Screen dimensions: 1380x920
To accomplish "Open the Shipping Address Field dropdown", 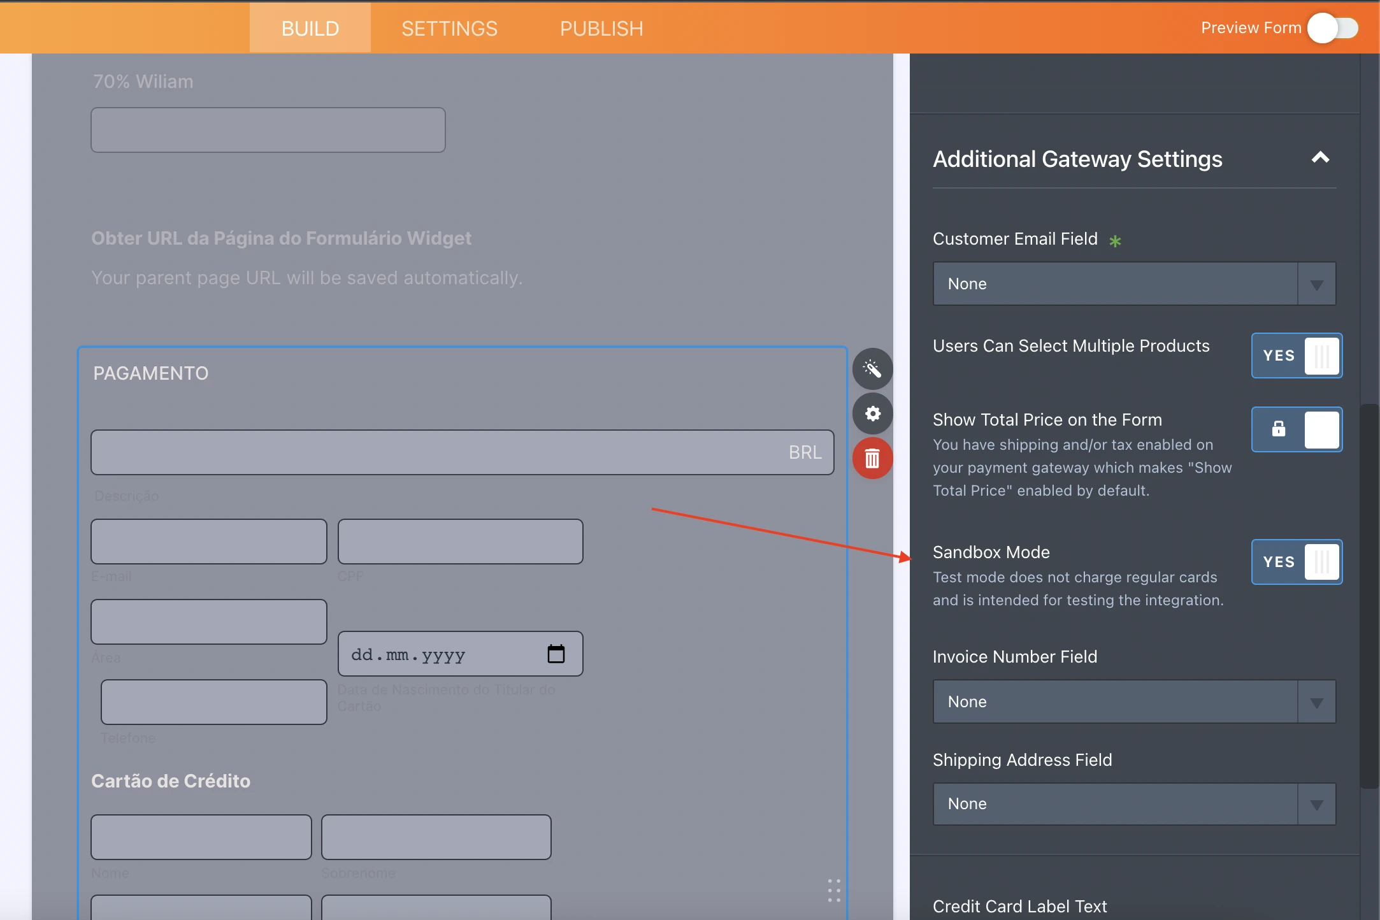I will coord(1134,803).
